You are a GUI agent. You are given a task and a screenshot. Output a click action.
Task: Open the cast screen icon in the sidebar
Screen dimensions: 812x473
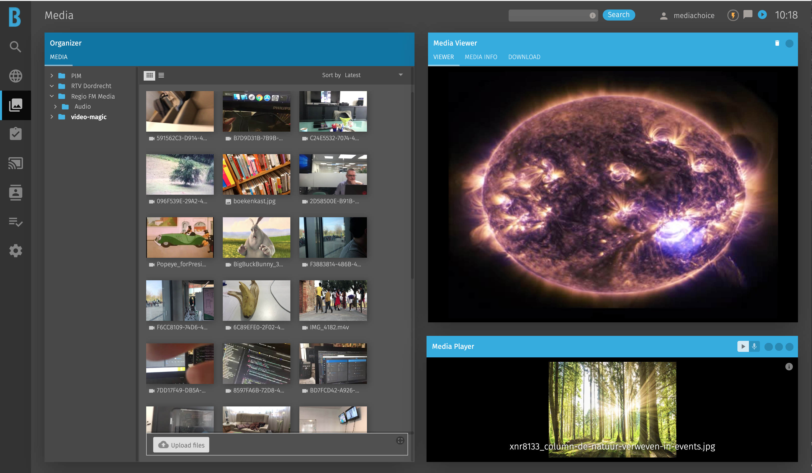click(16, 163)
